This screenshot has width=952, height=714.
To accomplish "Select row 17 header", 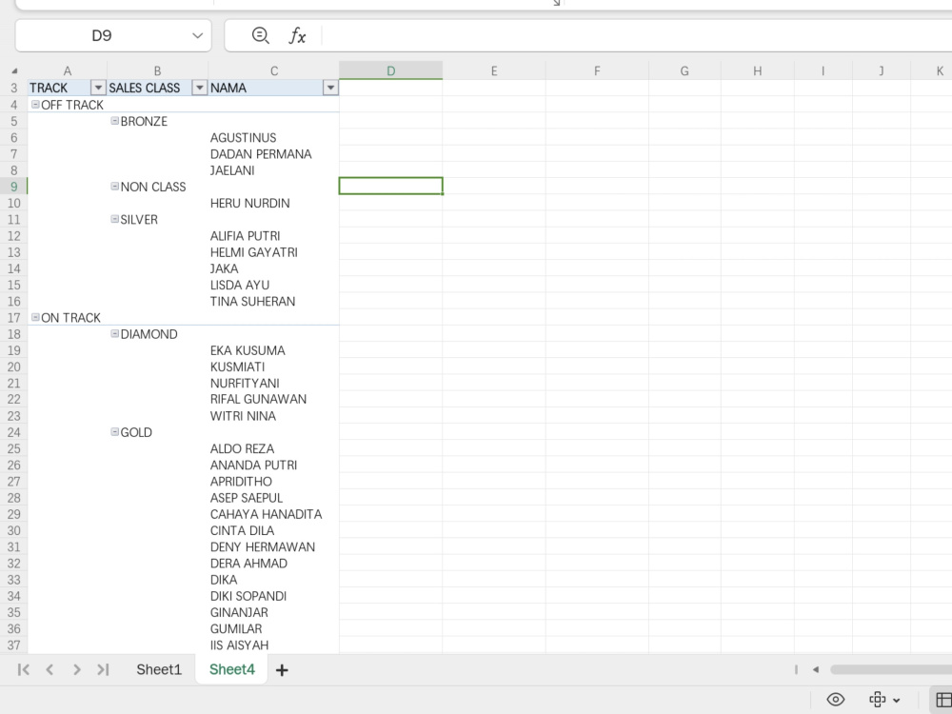I will 14,318.
